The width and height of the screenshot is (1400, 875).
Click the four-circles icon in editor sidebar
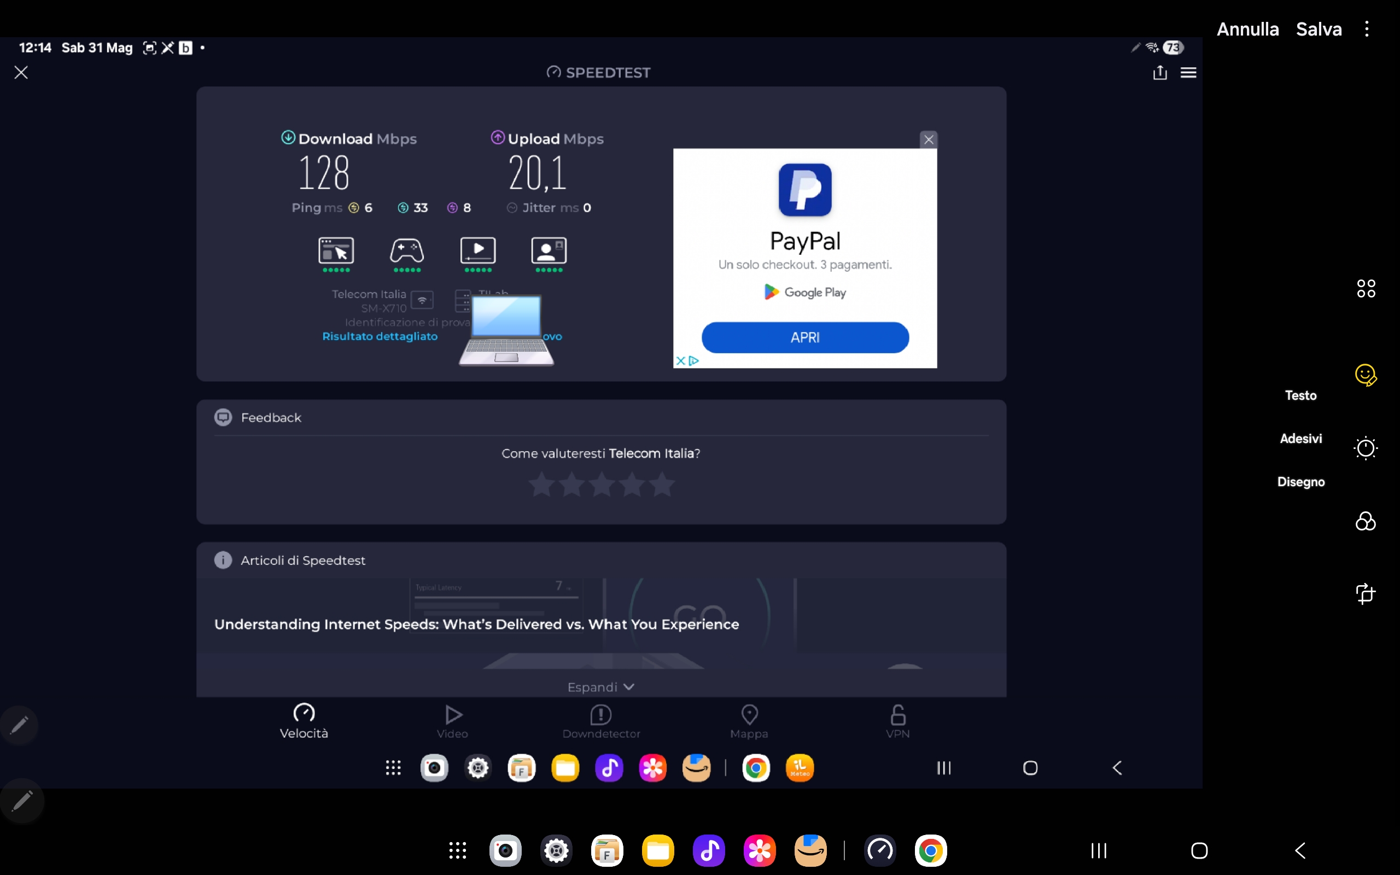coord(1366,288)
